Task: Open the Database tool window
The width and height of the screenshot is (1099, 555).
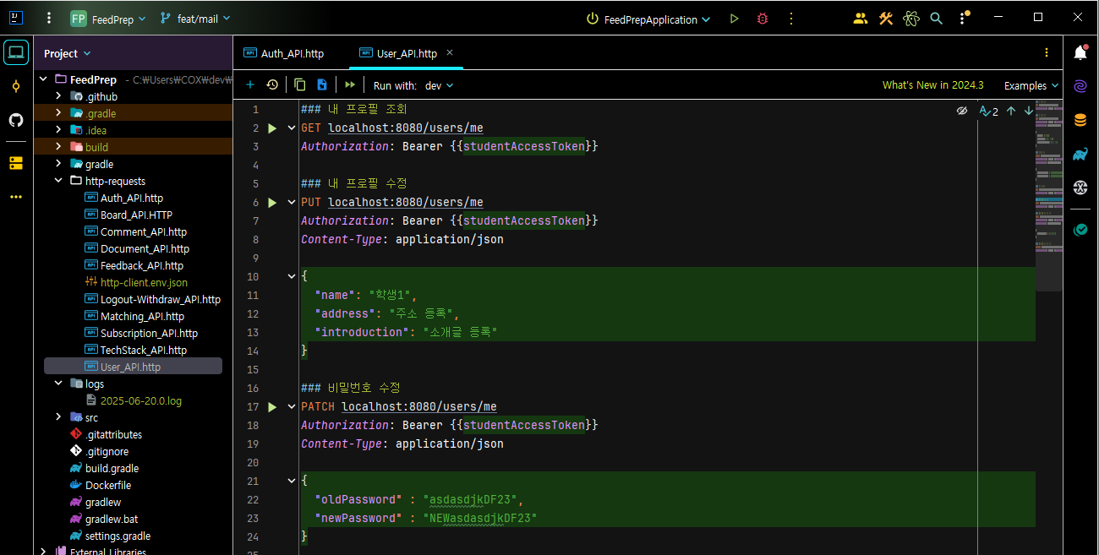Action: (x=1080, y=120)
